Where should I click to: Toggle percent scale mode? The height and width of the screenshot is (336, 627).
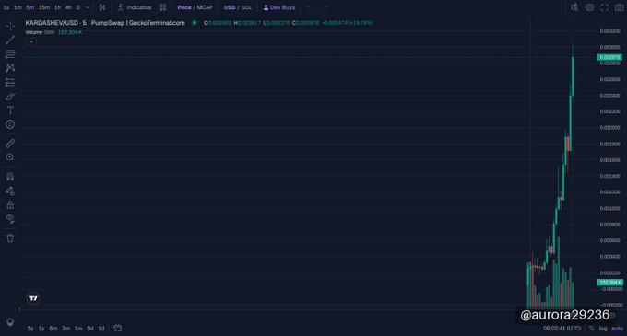[x=591, y=328]
